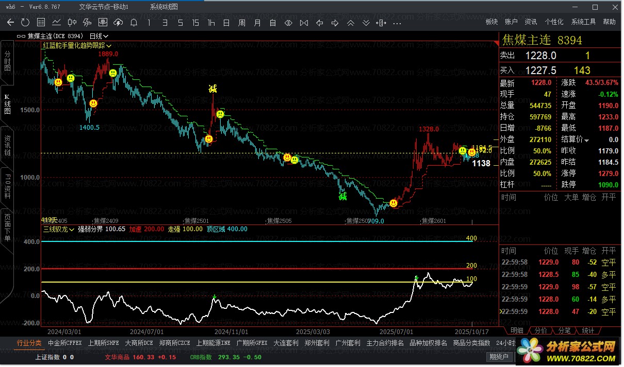This screenshot has width=624, height=367.
Task: Click the refresh icon in the toolbar
Action: (x=25, y=22)
